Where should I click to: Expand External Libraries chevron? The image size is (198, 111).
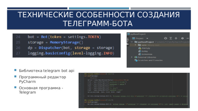132,57
